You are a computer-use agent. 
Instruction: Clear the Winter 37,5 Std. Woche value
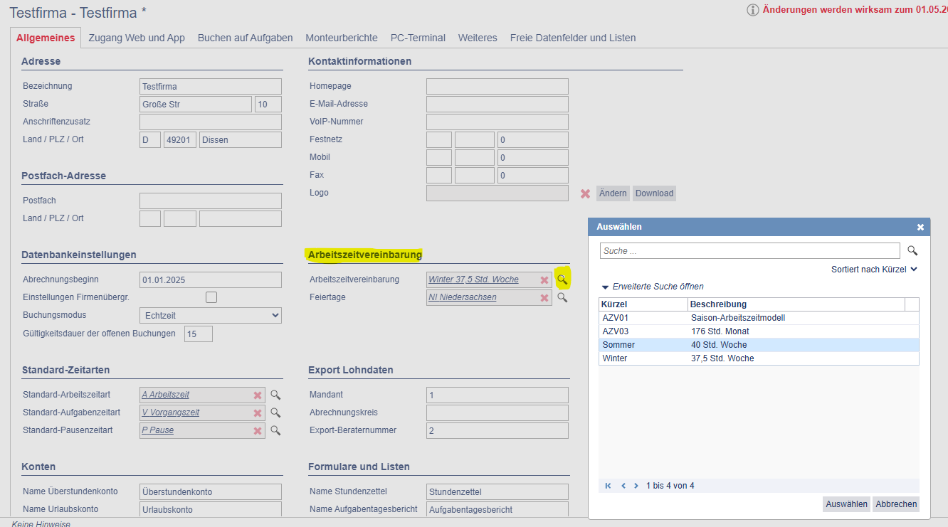click(544, 280)
